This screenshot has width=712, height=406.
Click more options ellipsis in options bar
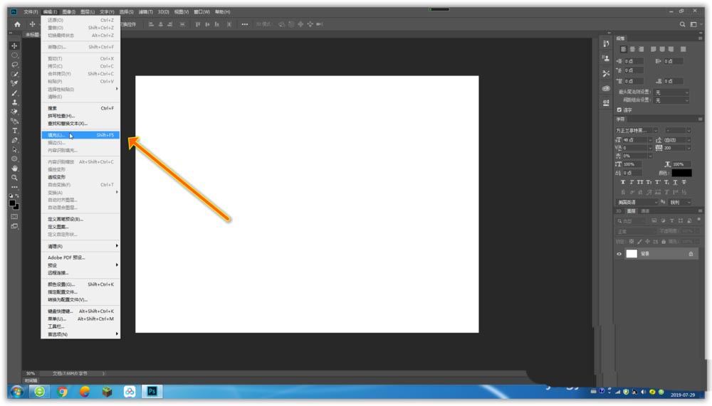coord(245,24)
